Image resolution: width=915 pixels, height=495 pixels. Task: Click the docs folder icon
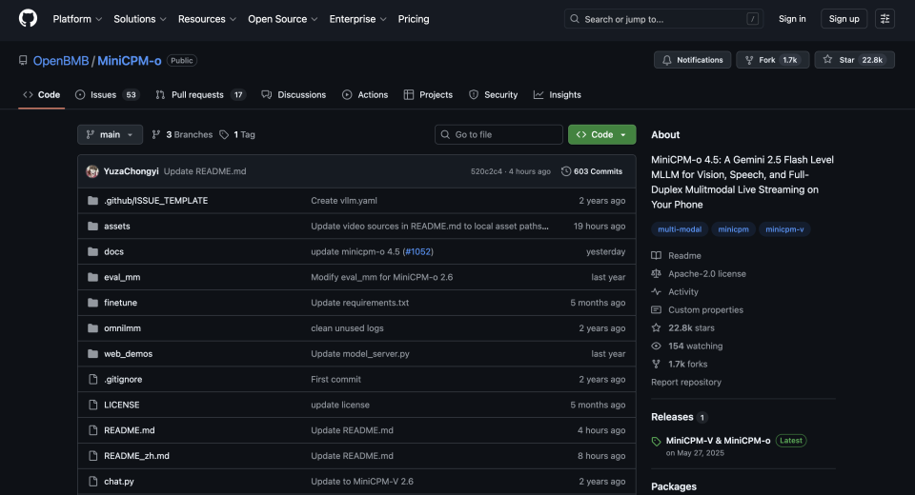pyautogui.click(x=92, y=252)
